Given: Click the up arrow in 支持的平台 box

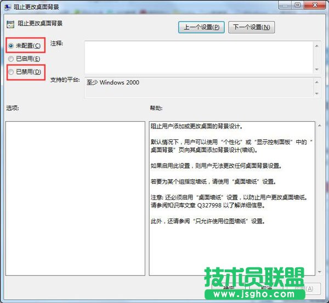Looking at the screenshot, I should (x=316, y=82).
